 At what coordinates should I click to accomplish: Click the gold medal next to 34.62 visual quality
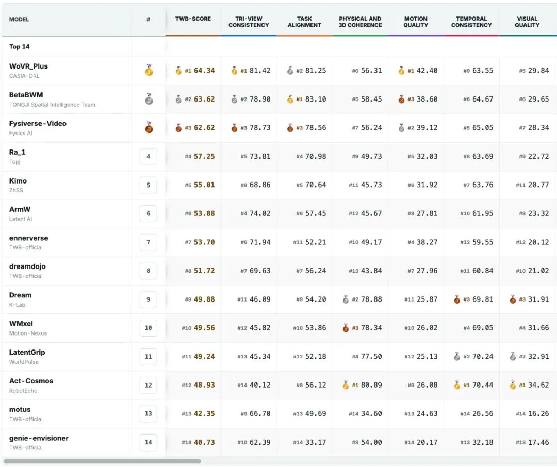pos(512,385)
